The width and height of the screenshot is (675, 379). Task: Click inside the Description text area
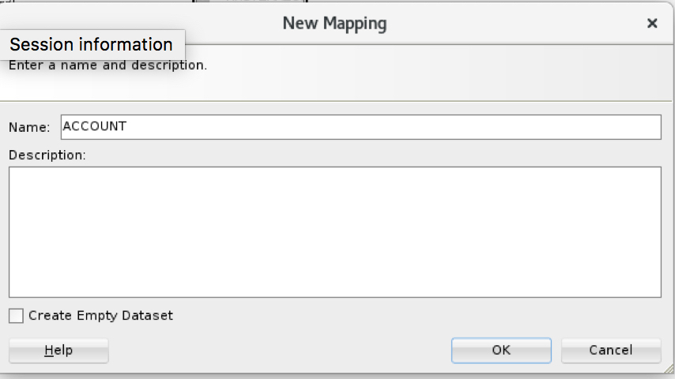point(334,231)
